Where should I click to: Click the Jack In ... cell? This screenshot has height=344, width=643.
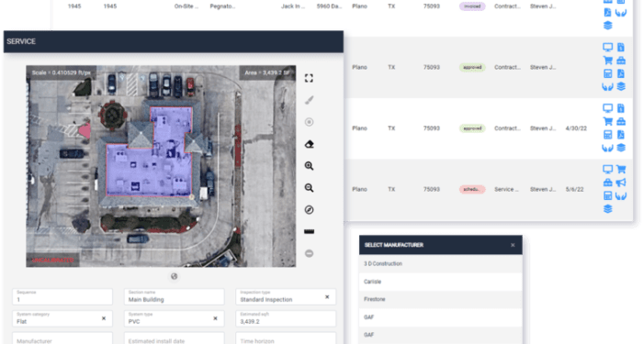tap(293, 6)
